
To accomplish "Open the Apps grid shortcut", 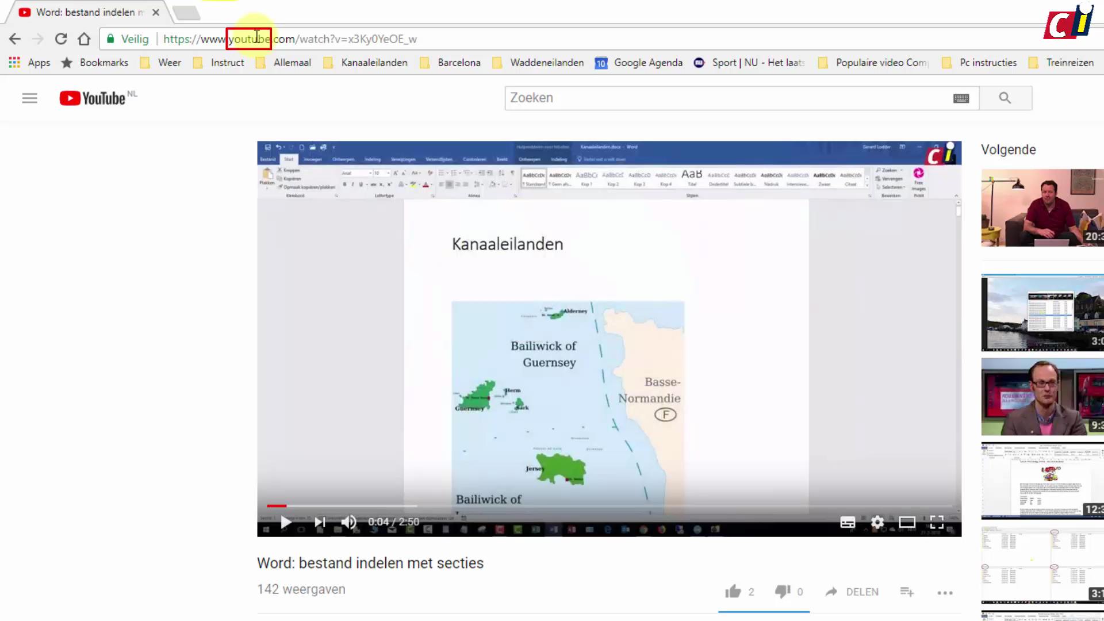I will tap(29, 63).
